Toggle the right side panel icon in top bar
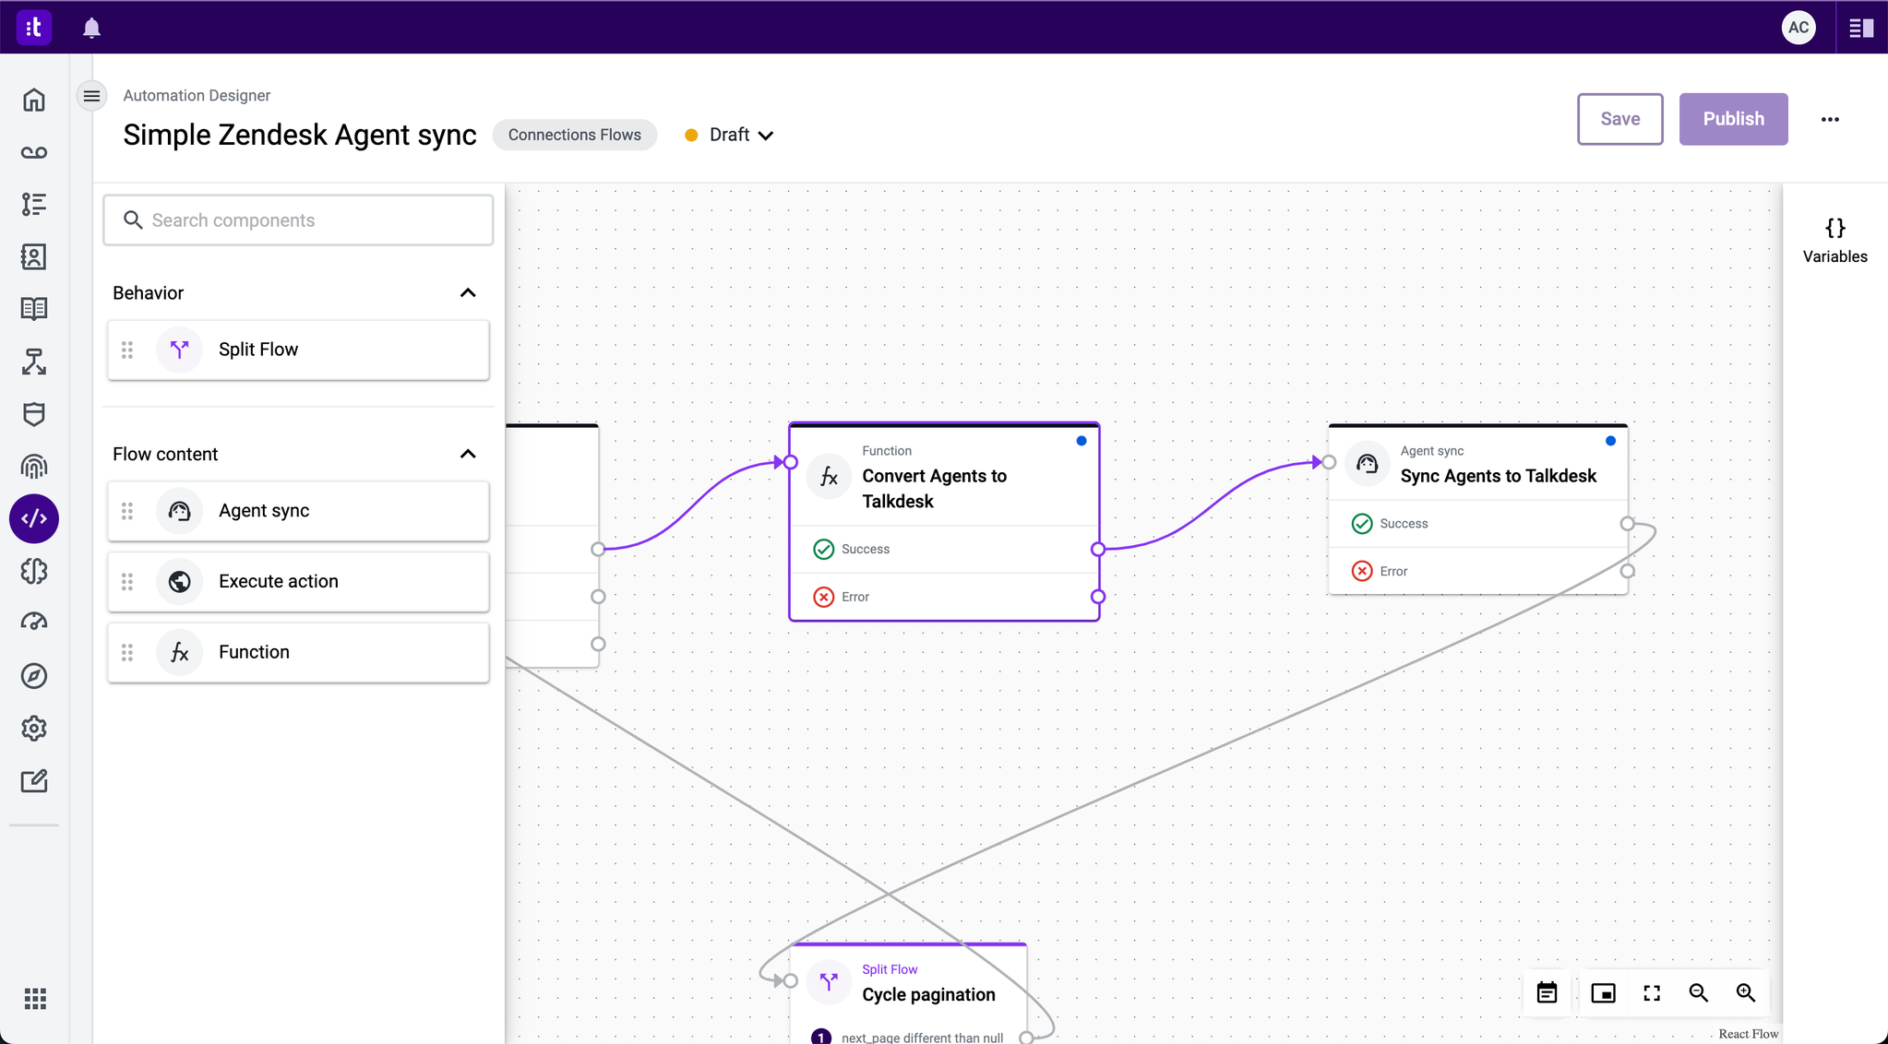 (x=1861, y=28)
